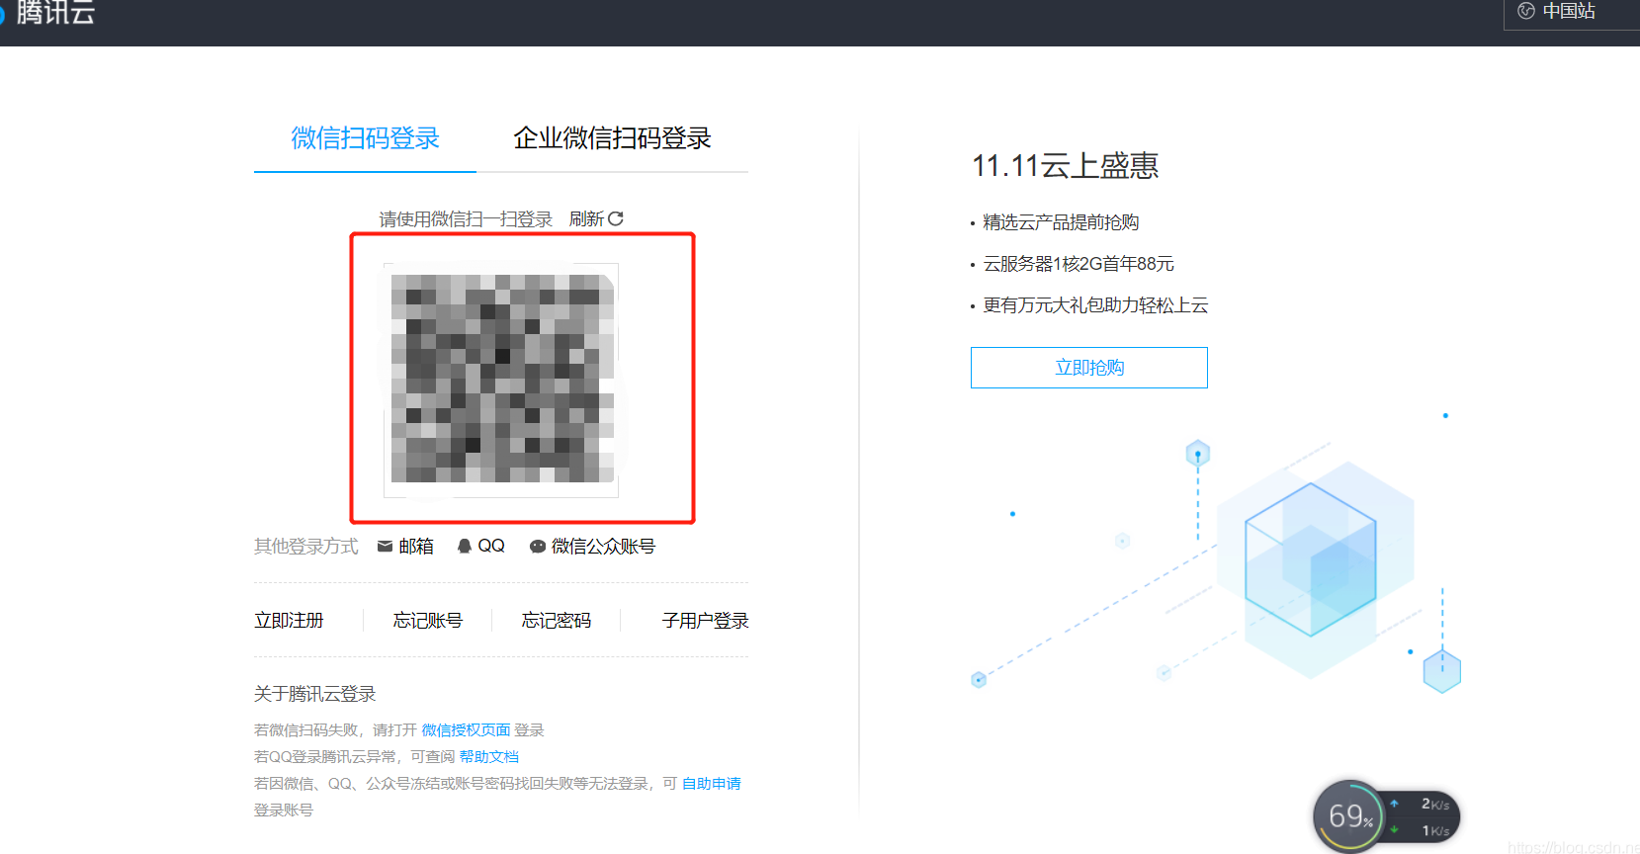Click the QQ penguin icon
This screenshot has width=1640, height=854.
(x=465, y=546)
